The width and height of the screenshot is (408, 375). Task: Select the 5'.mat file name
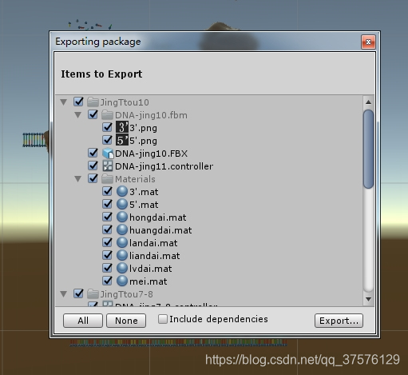click(144, 205)
